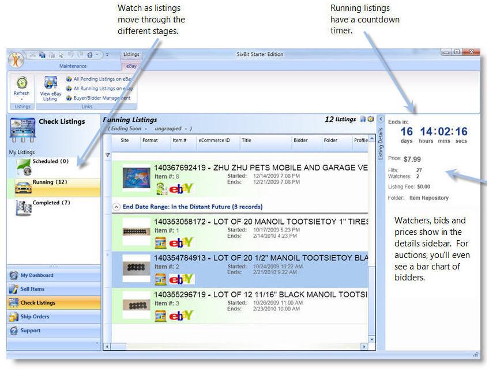Open Check Listings navigation button

(54, 303)
